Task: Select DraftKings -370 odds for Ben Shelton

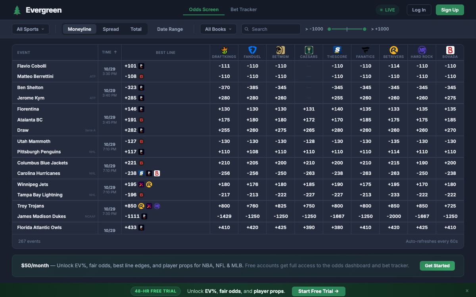Action: 224,88
